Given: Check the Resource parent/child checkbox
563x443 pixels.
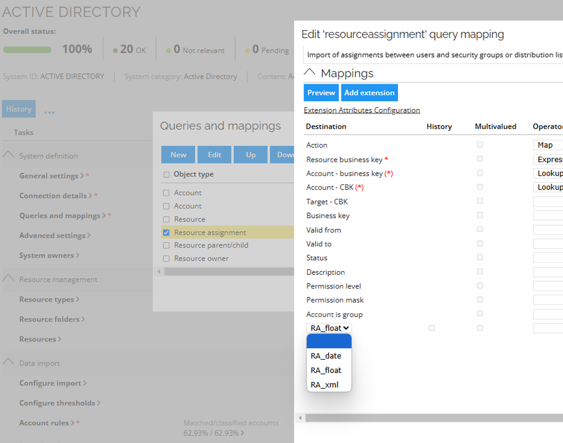Looking at the screenshot, I should coord(166,245).
